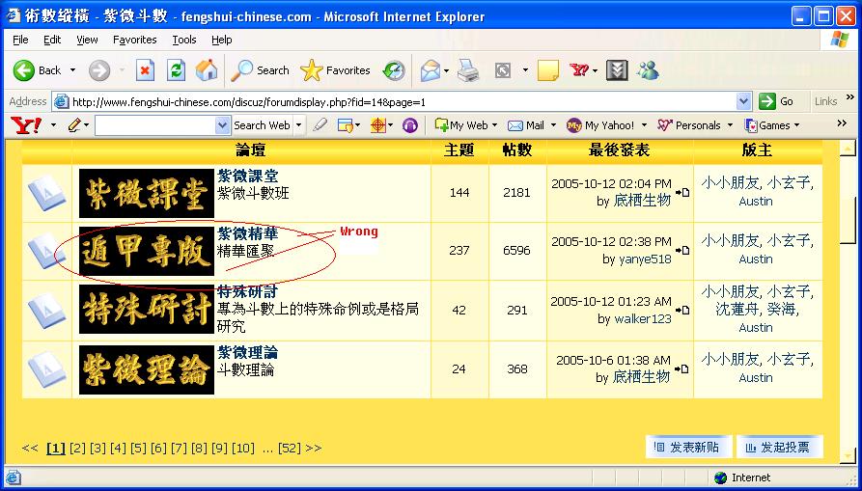
Task: Open the 紫微理論 forum link
Action: click(x=247, y=352)
